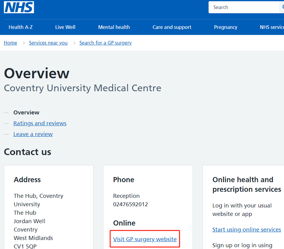Click inside the Search input field

click(x=243, y=7)
